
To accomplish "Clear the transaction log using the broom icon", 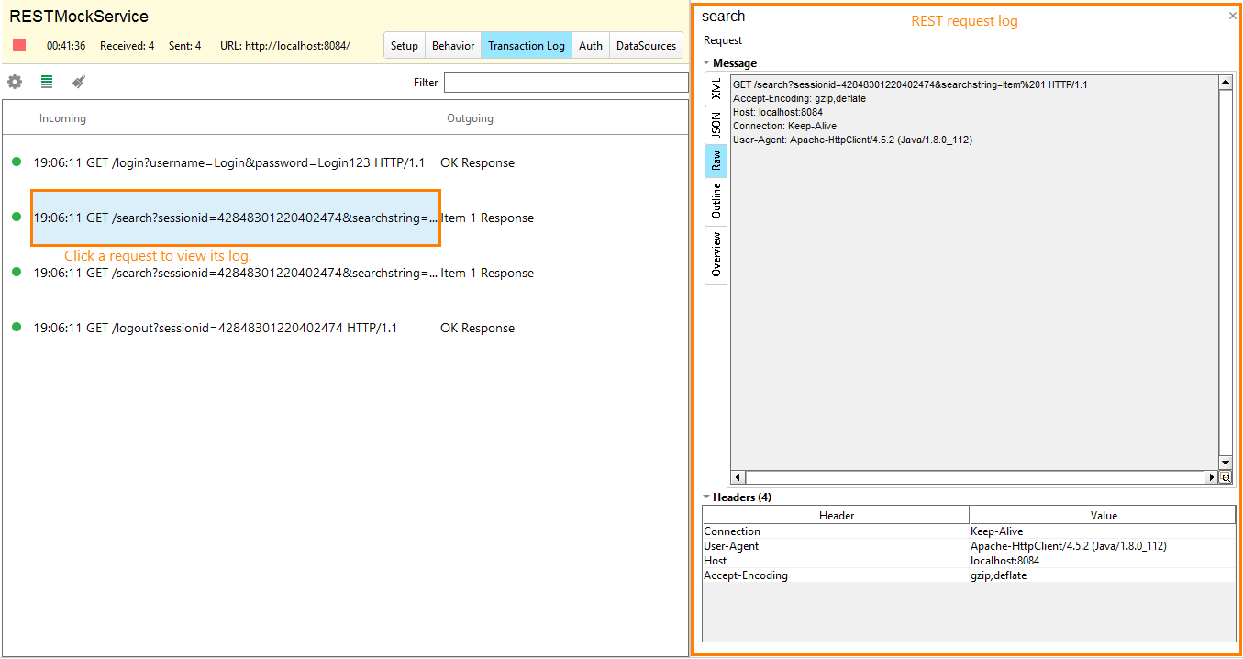I will (78, 82).
